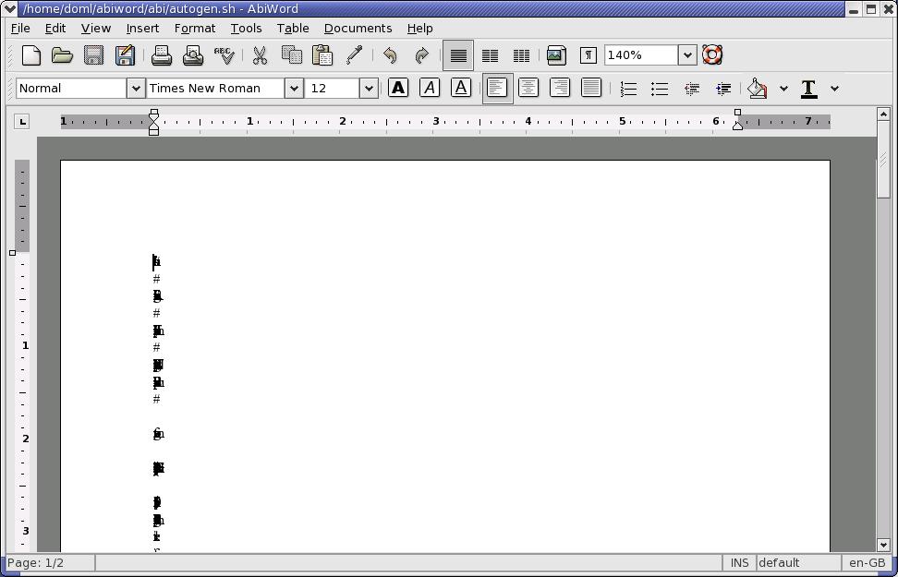This screenshot has height=577, width=898.
Task: Enable center text alignment
Action: [x=528, y=88]
